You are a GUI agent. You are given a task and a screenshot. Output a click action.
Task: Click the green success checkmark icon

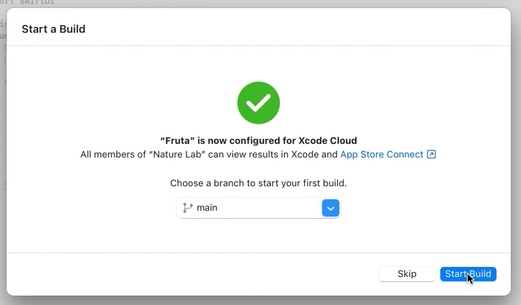pyautogui.click(x=259, y=103)
